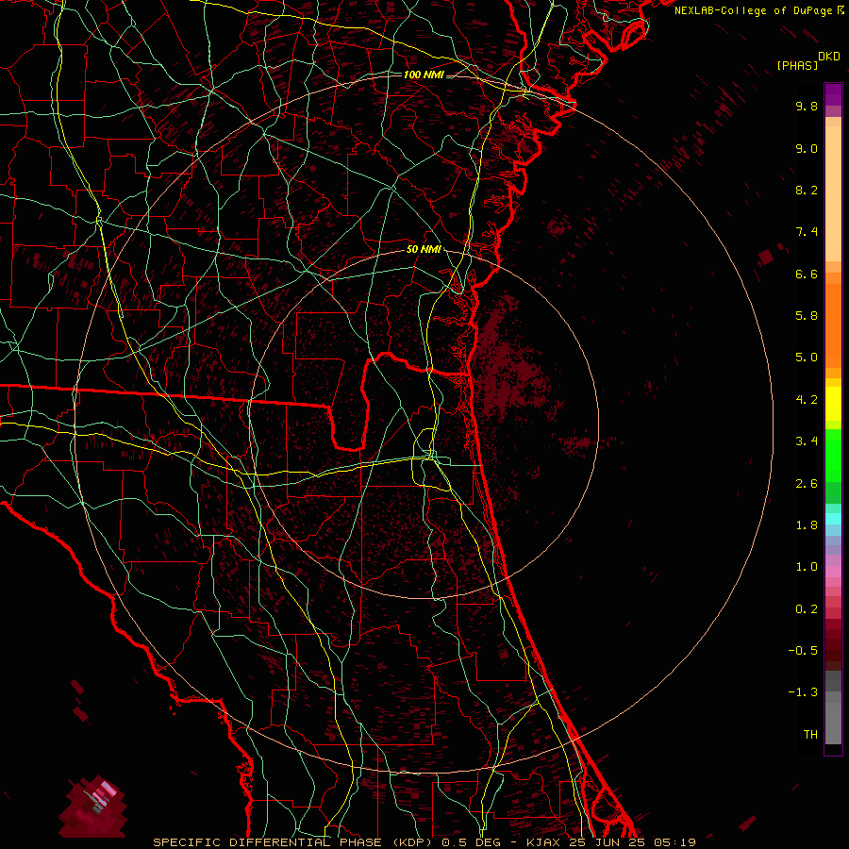This screenshot has height=849, width=849.
Task: Pick the light peach color bar segment
Action: pos(833,193)
